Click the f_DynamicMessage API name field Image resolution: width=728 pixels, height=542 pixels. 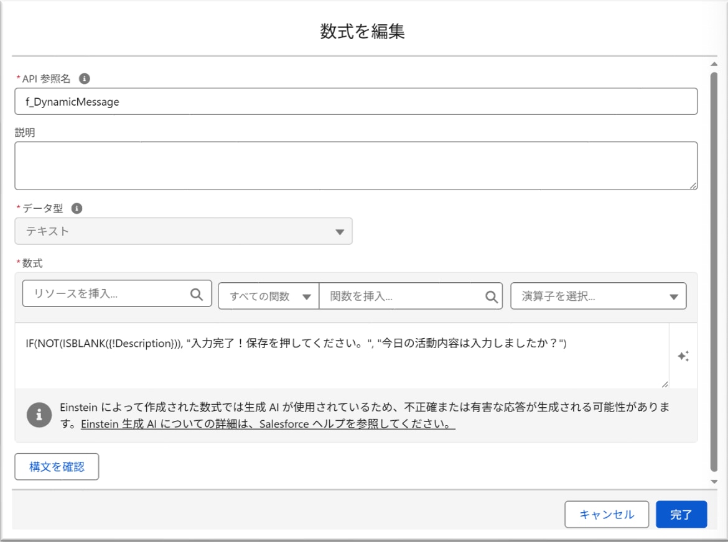356,101
